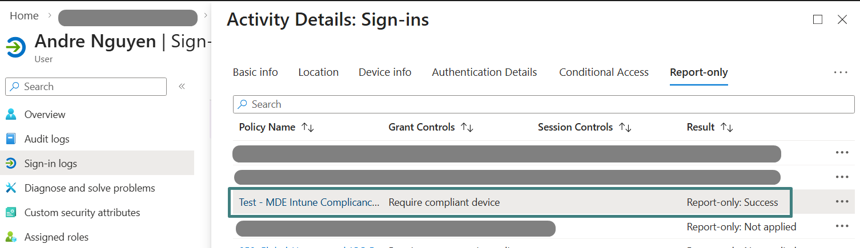Open the Overview sidebar item
Image resolution: width=860 pixels, height=248 pixels.
(x=45, y=115)
